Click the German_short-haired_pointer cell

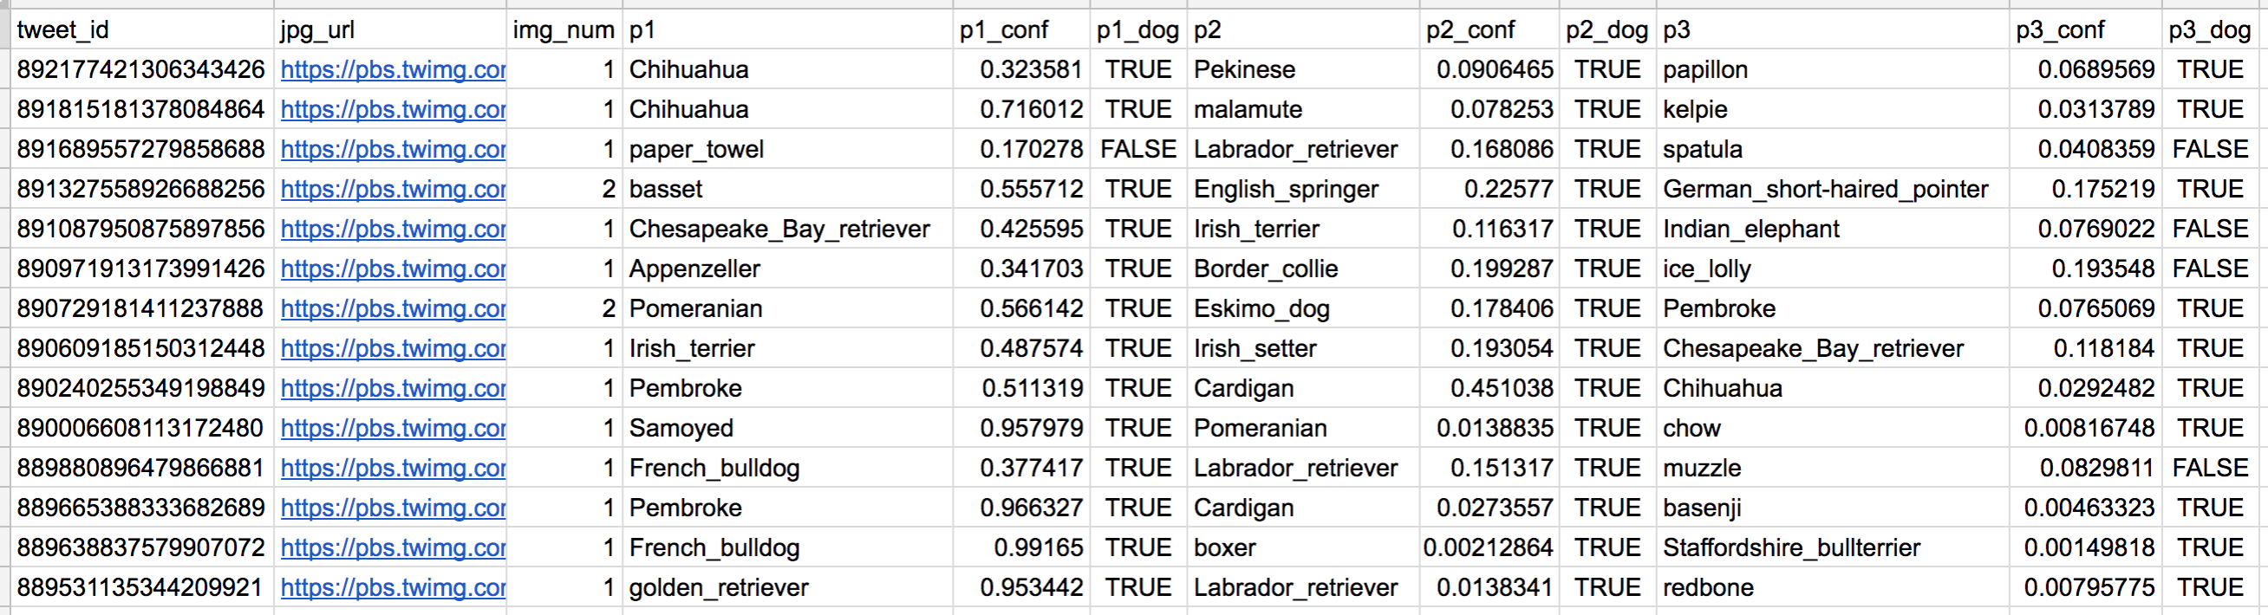(x=1833, y=189)
